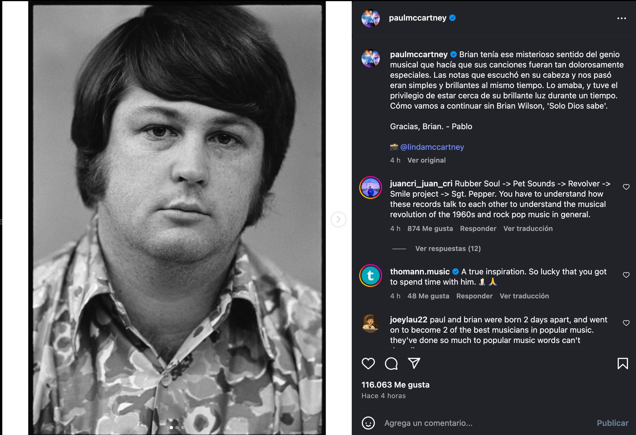This screenshot has width=636, height=435.
Task: Like juancri_juan_cri's comment heart
Action: coord(627,187)
